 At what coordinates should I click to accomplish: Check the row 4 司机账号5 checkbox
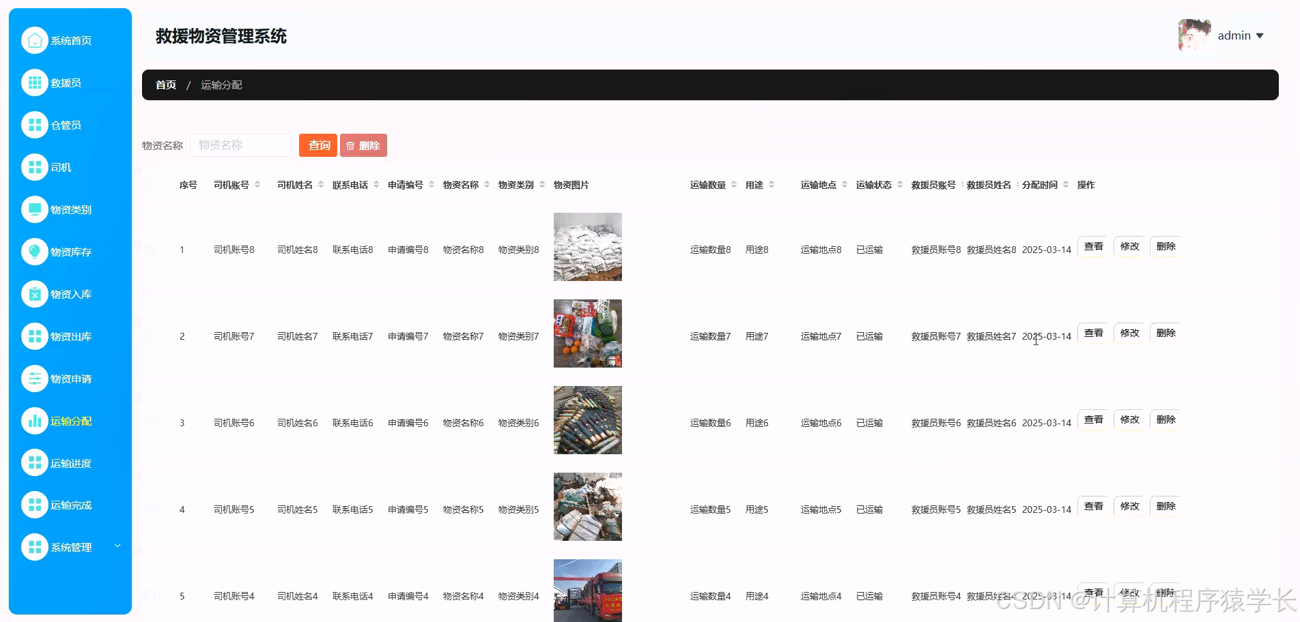[x=150, y=509]
